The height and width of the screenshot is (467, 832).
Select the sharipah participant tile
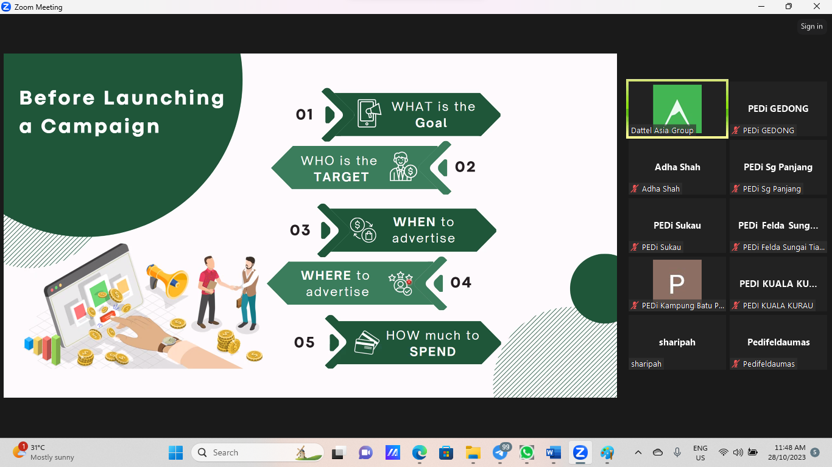pyautogui.click(x=677, y=342)
